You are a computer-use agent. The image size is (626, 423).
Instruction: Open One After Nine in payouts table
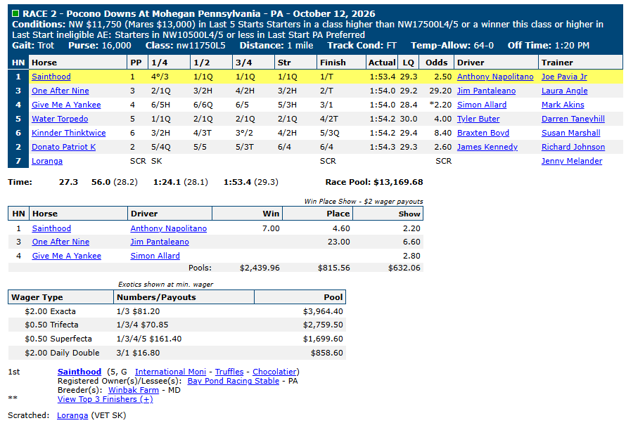60,242
